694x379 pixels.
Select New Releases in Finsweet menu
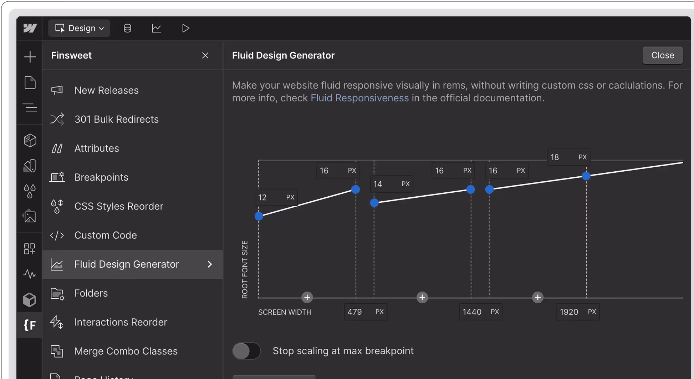click(x=133, y=90)
